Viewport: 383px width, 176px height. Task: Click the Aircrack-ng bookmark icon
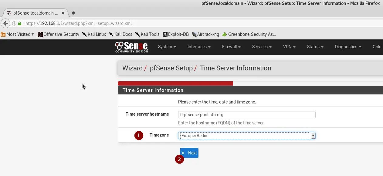tap(194, 34)
